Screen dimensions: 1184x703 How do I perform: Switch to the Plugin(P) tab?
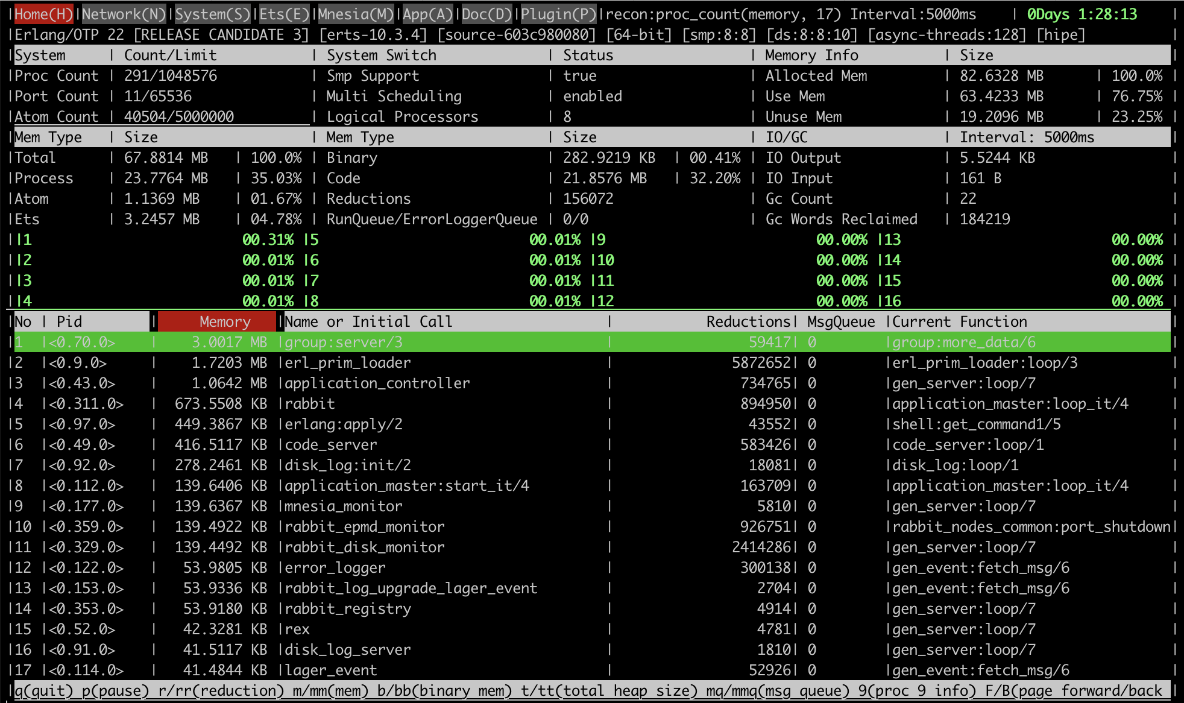coord(558,14)
